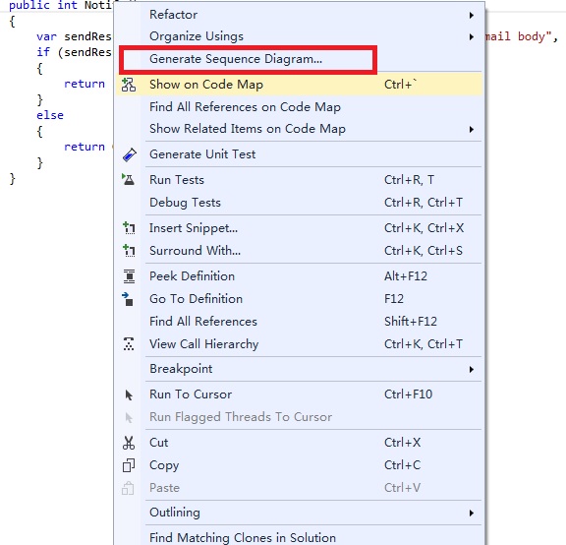
Task: Click the Insert Snippet icon
Action: pyautogui.click(x=129, y=228)
